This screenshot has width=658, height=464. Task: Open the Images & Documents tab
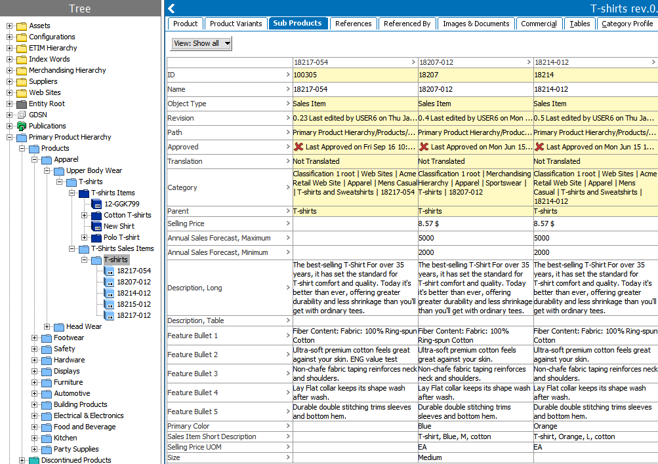(476, 24)
